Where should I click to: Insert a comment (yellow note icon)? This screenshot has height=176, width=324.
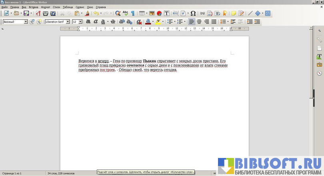(x=234, y=14)
